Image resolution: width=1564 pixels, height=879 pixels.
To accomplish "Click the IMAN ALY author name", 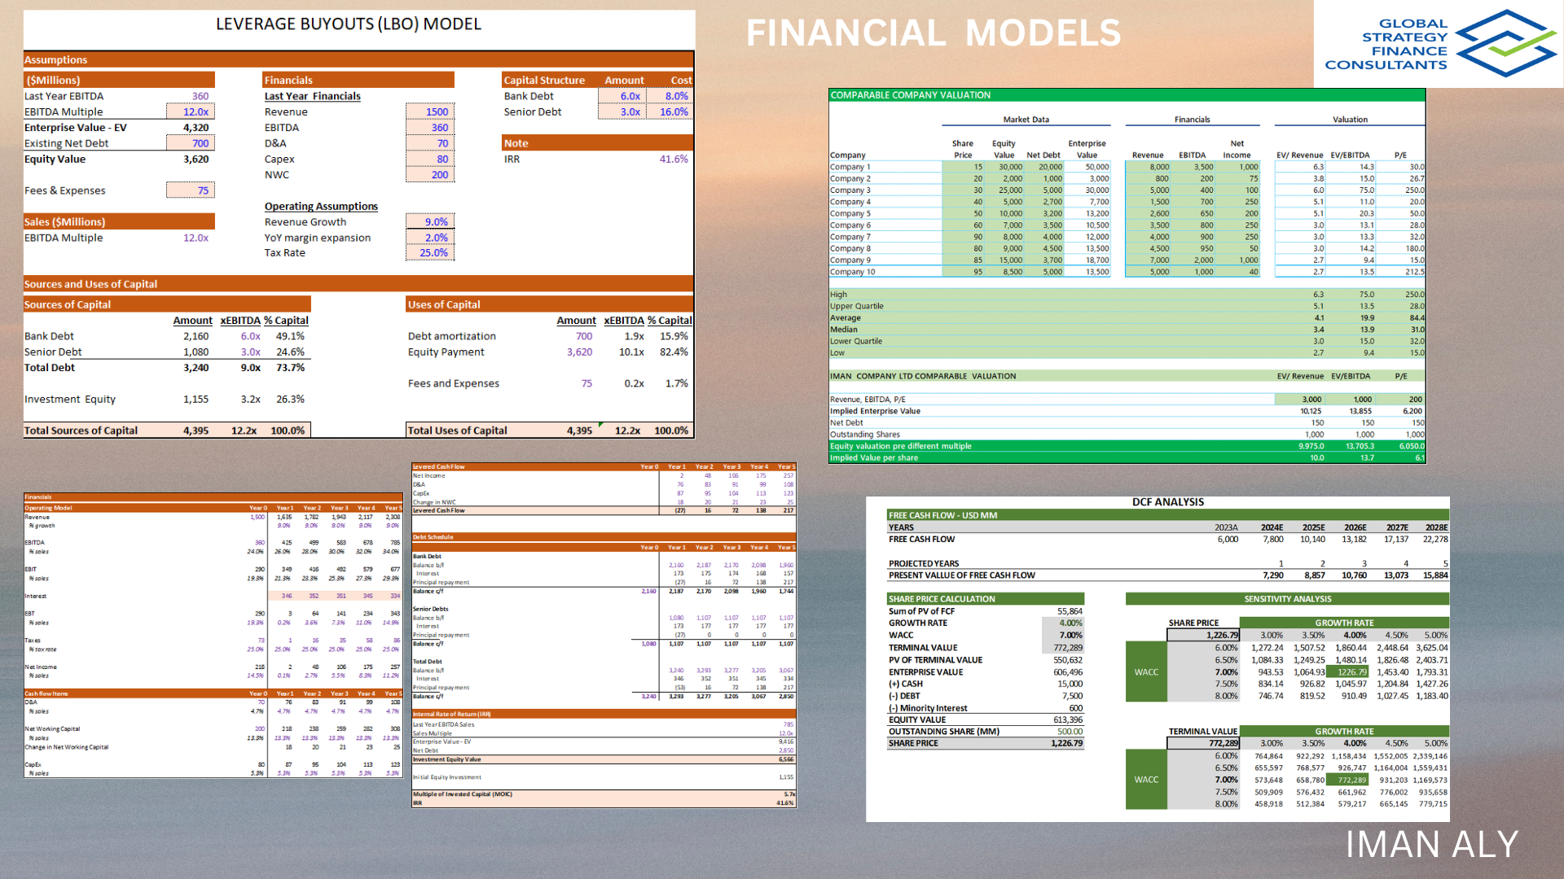I will (x=1431, y=845).
